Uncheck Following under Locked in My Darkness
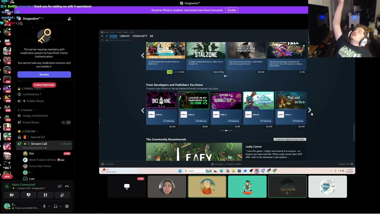This screenshot has height=214, width=380. (201, 121)
